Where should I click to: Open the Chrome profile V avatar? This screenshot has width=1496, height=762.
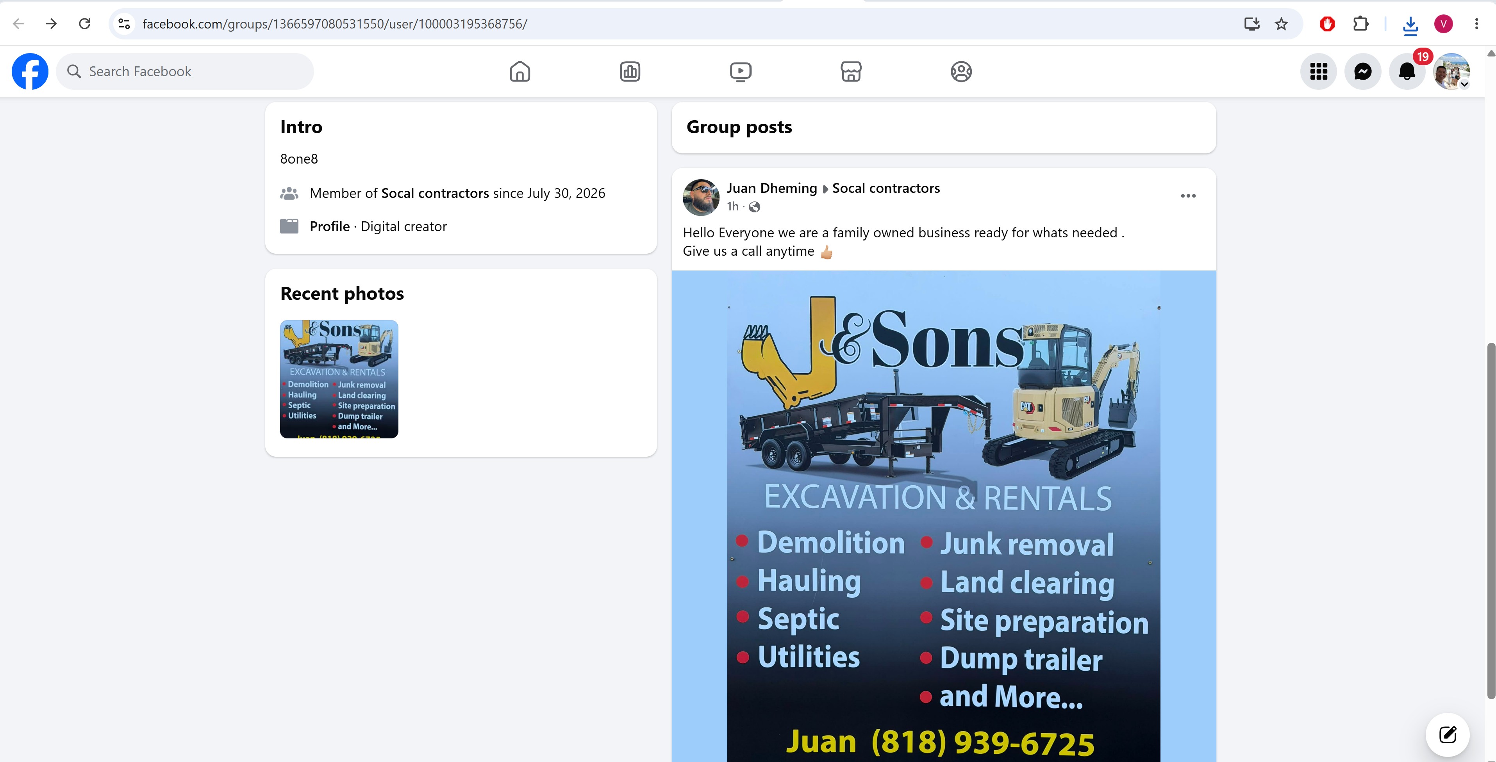(1444, 24)
